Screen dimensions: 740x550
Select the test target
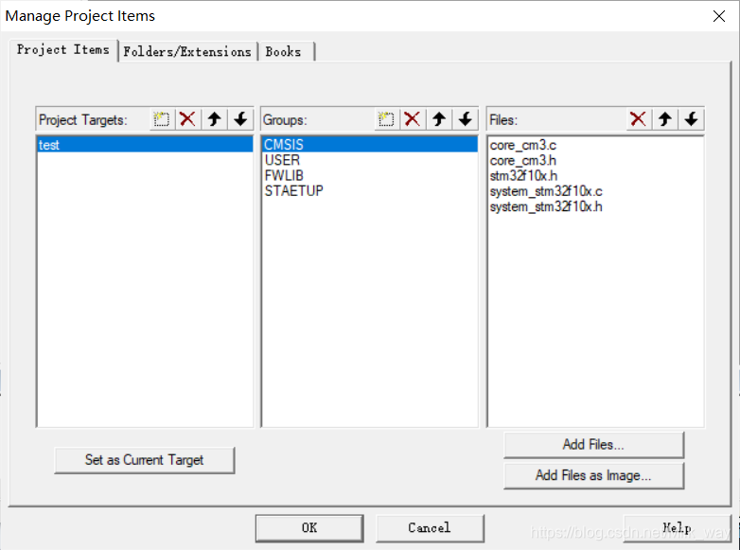pos(145,145)
